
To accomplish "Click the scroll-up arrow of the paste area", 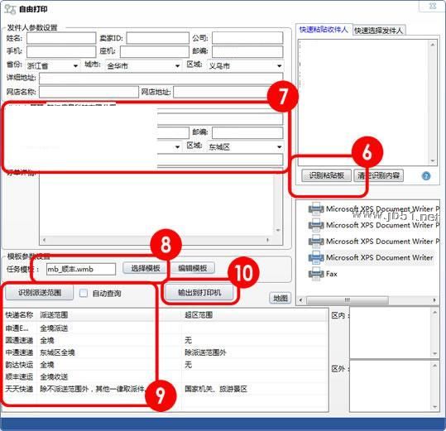I will pos(433,45).
